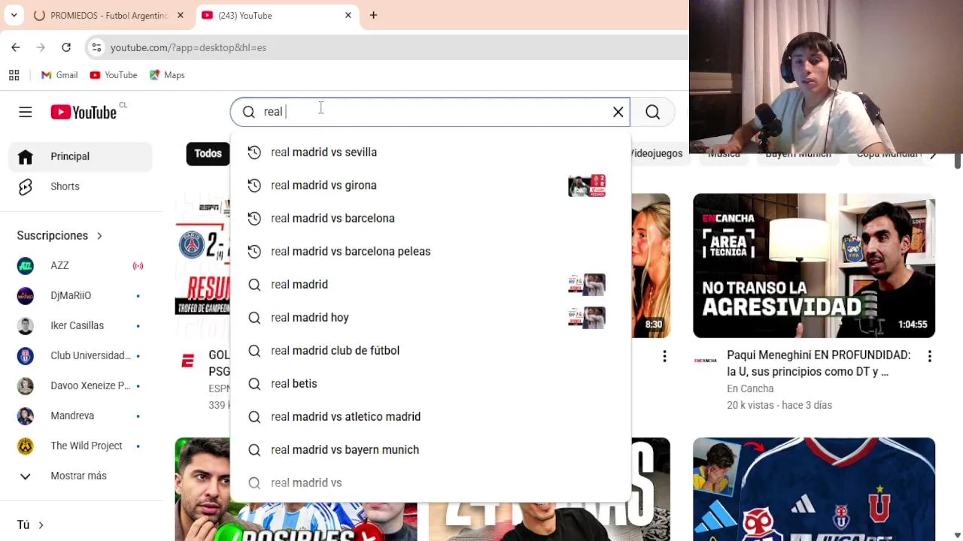The width and height of the screenshot is (963, 541).
Task: Click the browser back button
Action: [16, 47]
